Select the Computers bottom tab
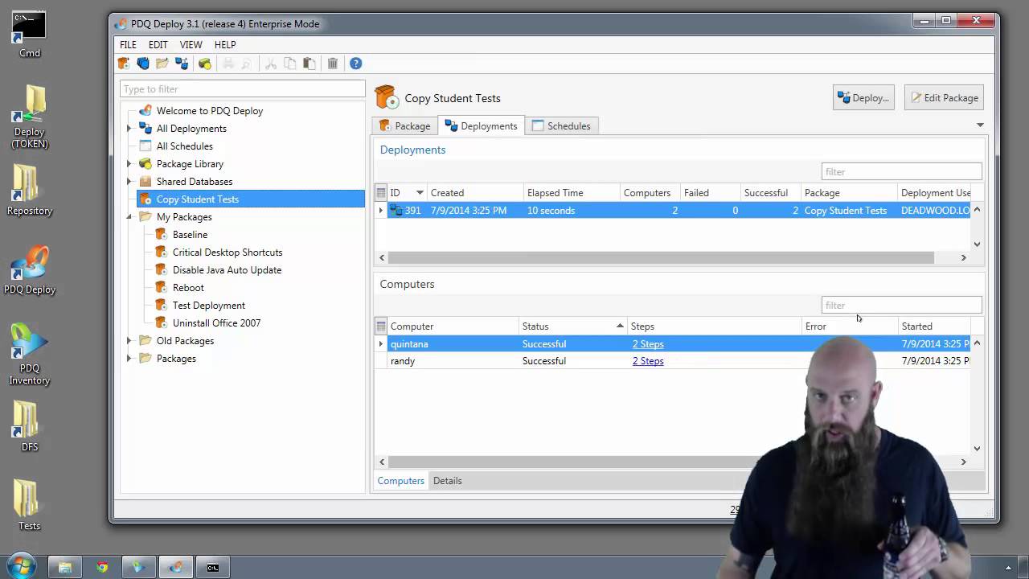Viewport: 1029px width, 579px height. click(401, 481)
